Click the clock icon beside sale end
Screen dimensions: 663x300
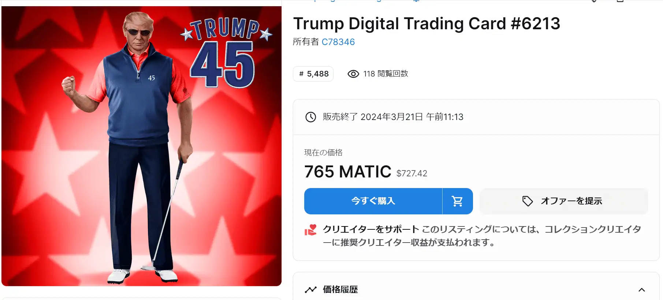pyautogui.click(x=311, y=117)
